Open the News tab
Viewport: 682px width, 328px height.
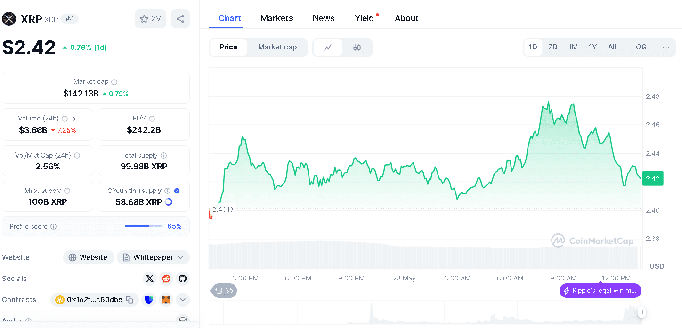click(324, 18)
